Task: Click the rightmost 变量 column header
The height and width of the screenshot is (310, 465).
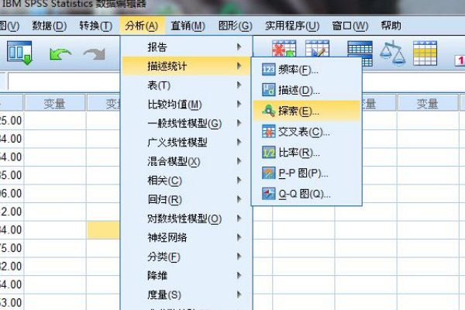Action: 427,103
